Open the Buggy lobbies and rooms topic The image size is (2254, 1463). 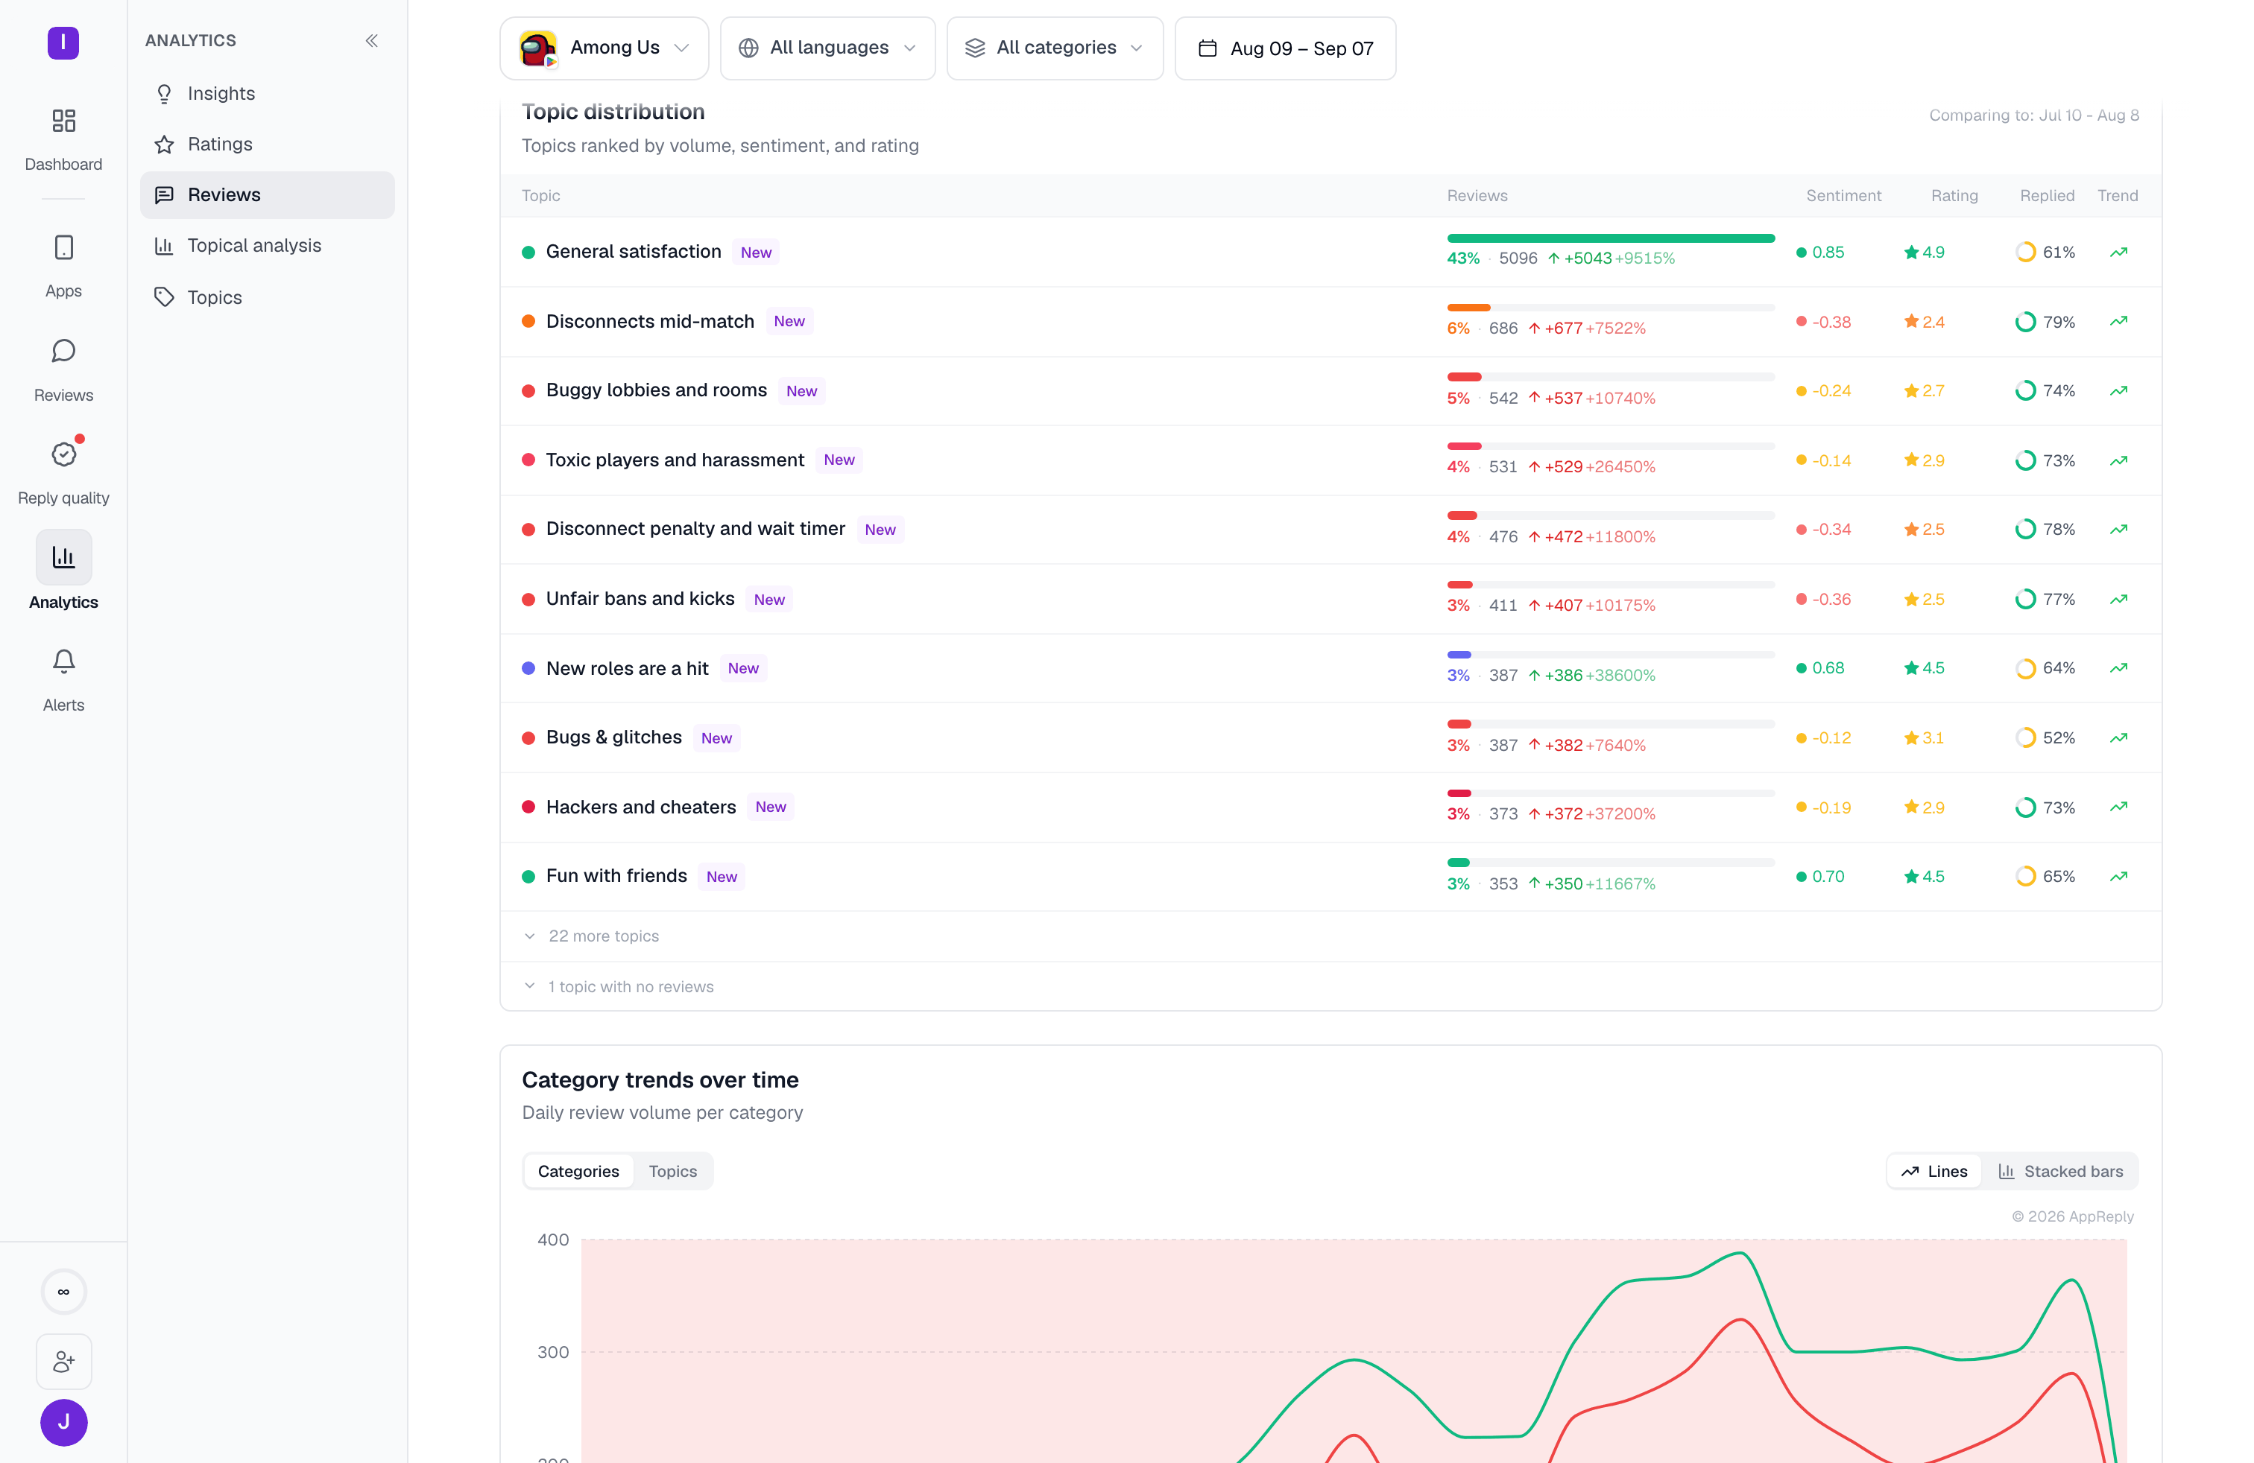coord(657,391)
